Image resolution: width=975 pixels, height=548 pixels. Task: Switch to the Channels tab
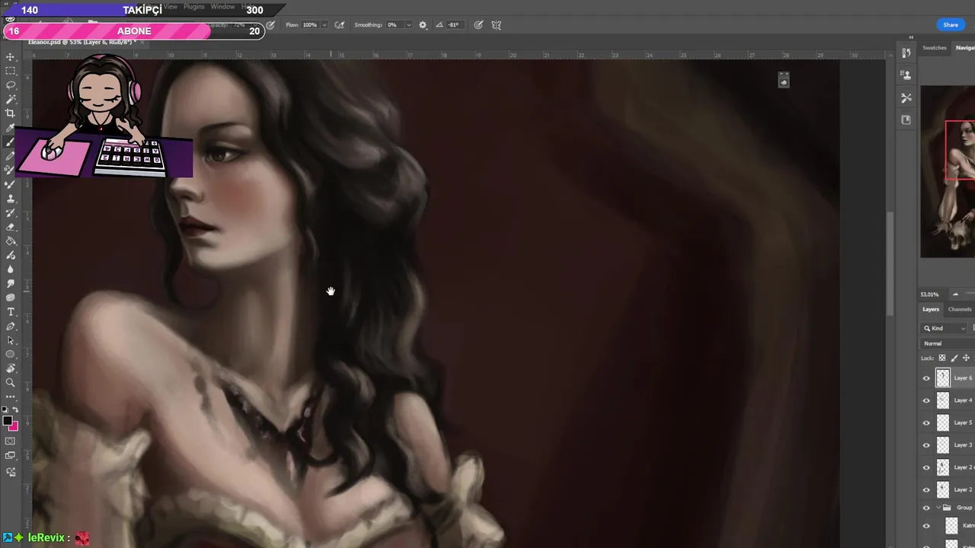(x=960, y=310)
